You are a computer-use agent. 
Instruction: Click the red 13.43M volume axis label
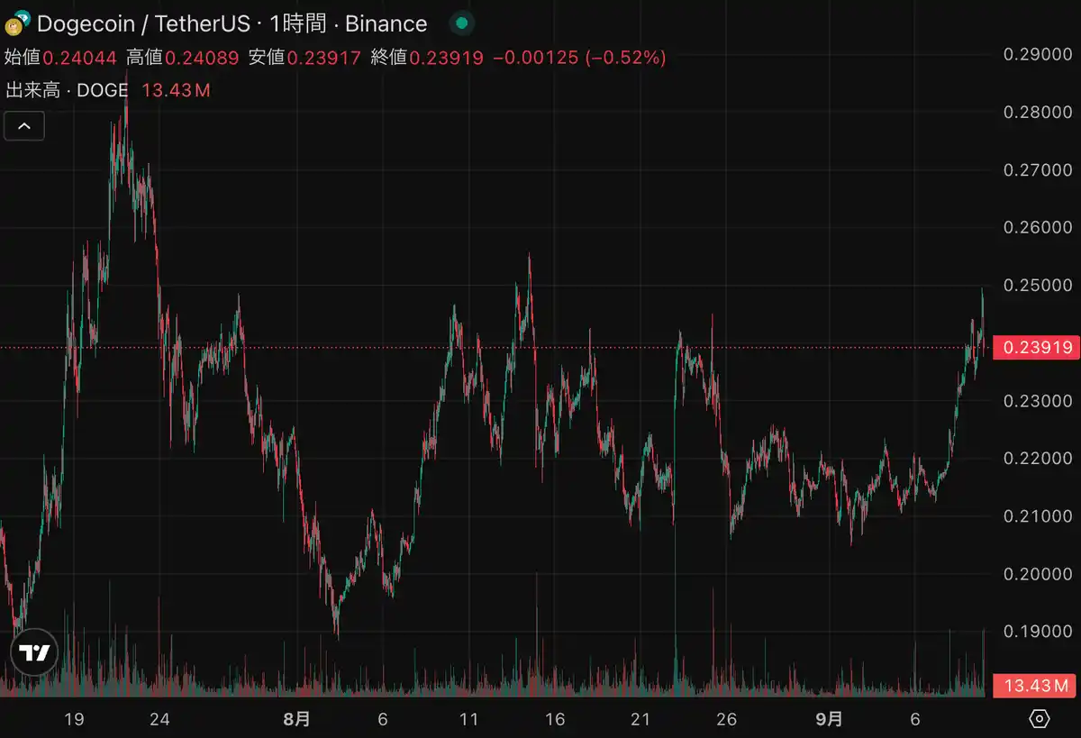(1035, 687)
